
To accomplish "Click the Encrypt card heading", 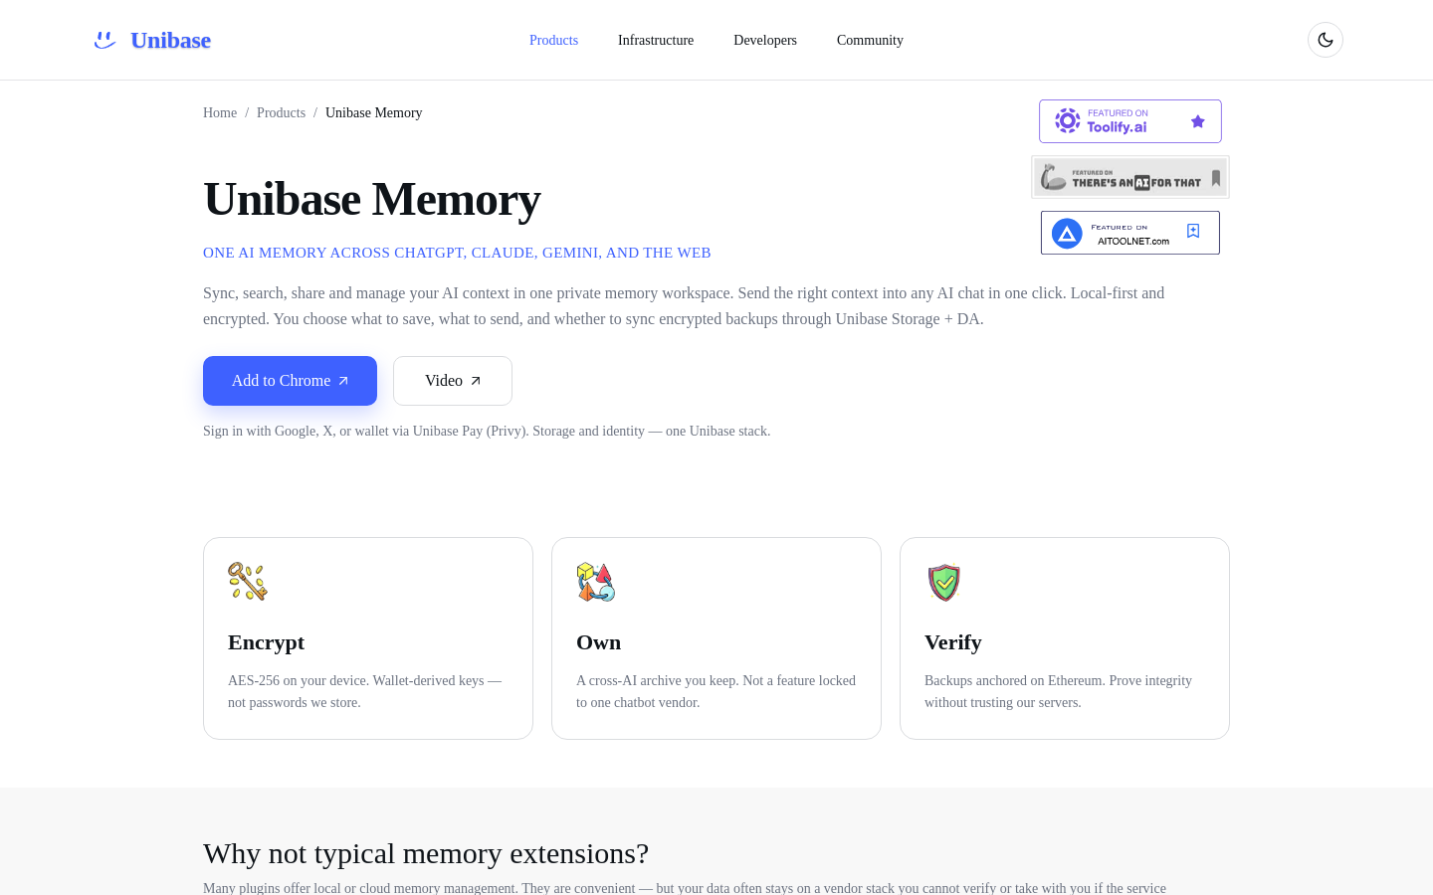I will pos(266,642).
